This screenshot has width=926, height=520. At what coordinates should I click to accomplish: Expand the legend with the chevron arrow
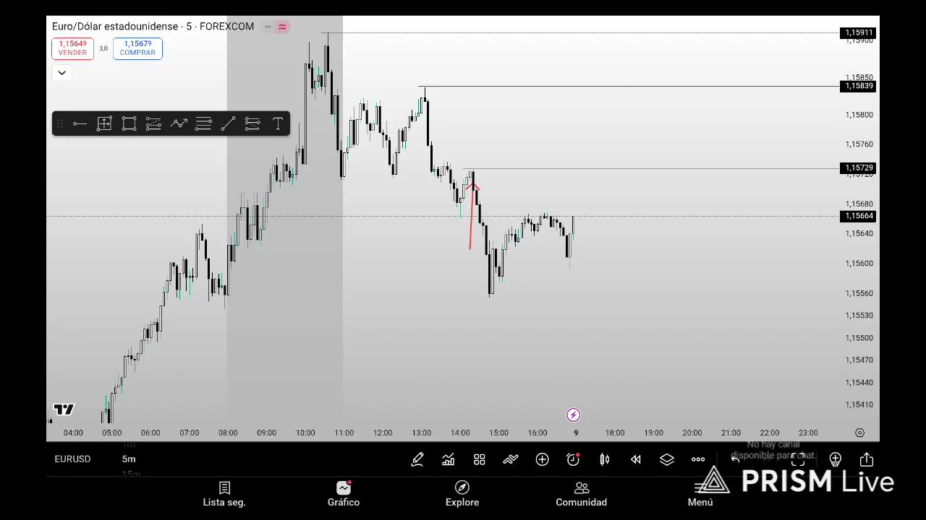[x=61, y=73]
